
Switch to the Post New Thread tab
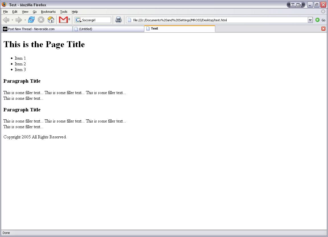point(37,29)
